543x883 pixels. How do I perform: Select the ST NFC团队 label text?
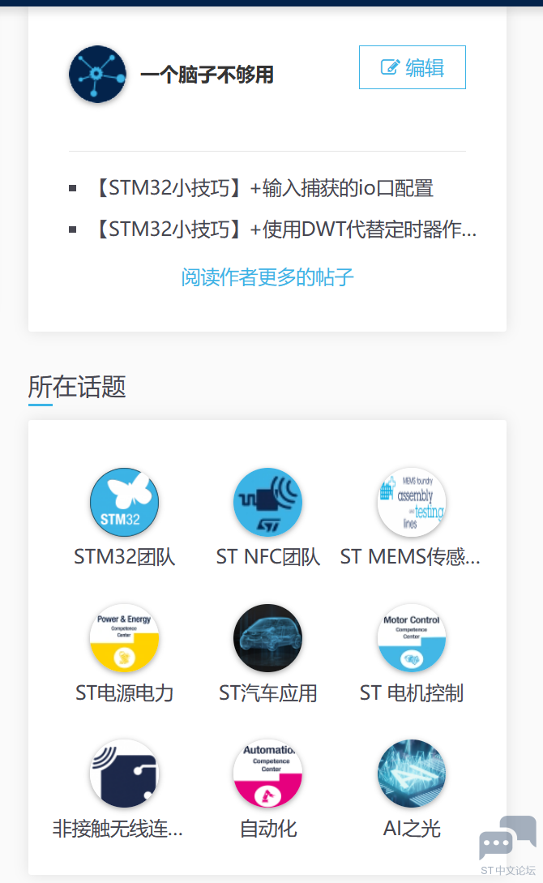point(267,557)
